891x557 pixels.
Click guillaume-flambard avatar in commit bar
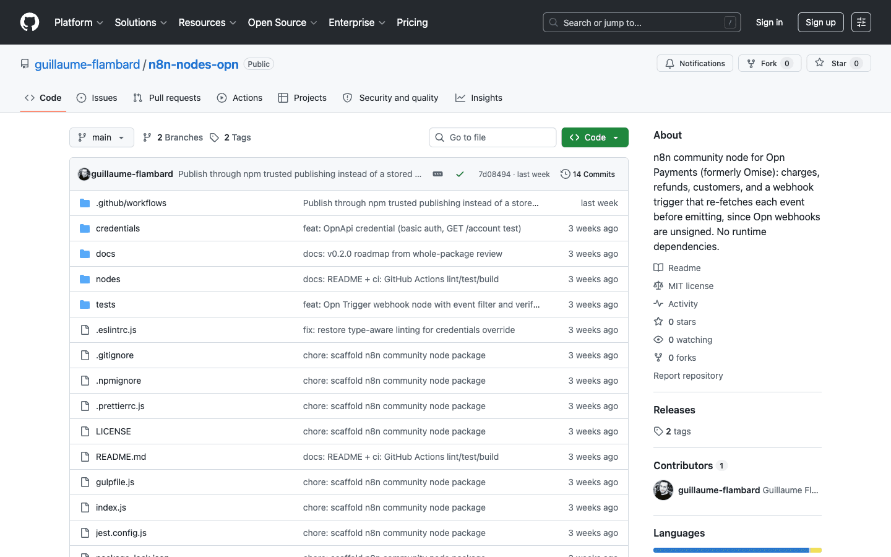pos(84,174)
